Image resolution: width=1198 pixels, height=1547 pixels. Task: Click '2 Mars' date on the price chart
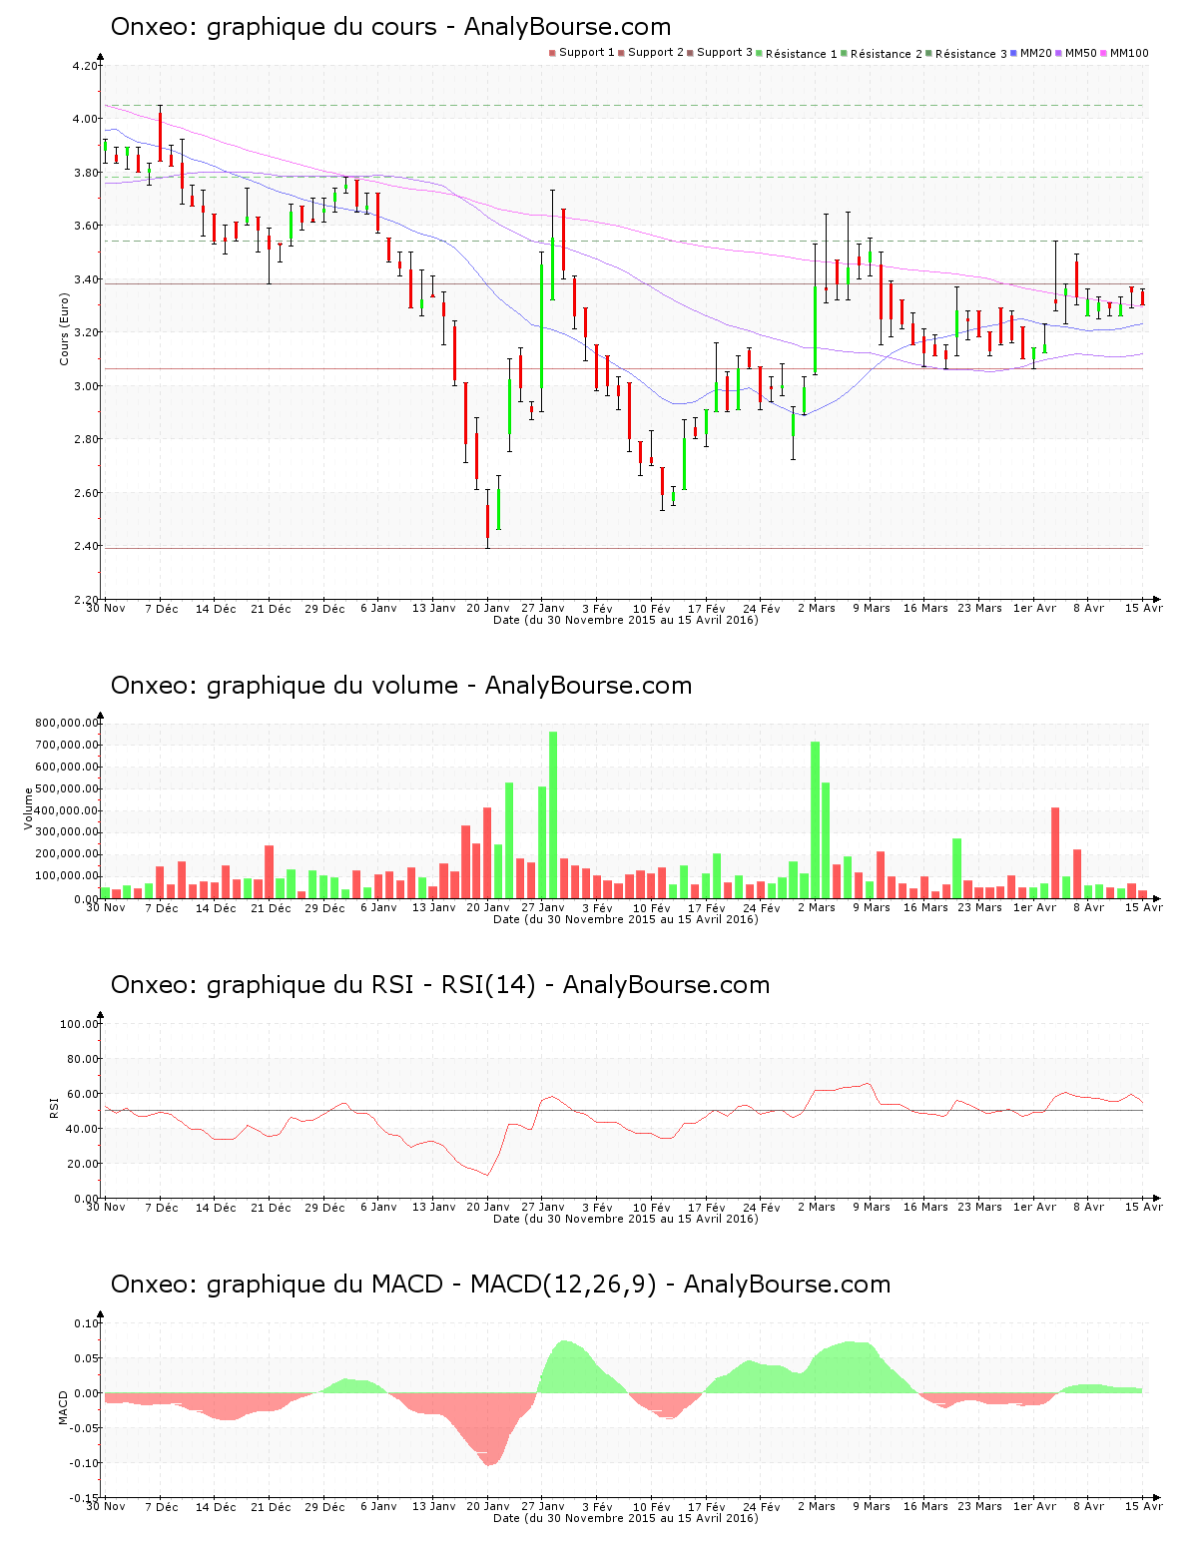(x=817, y=609)
